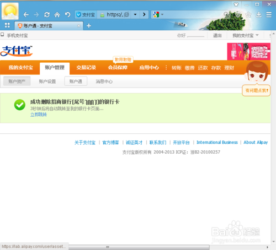Click the green success checkmark icon
The image size is (276, 250).
pyautogui.click(x=20, y=105)
